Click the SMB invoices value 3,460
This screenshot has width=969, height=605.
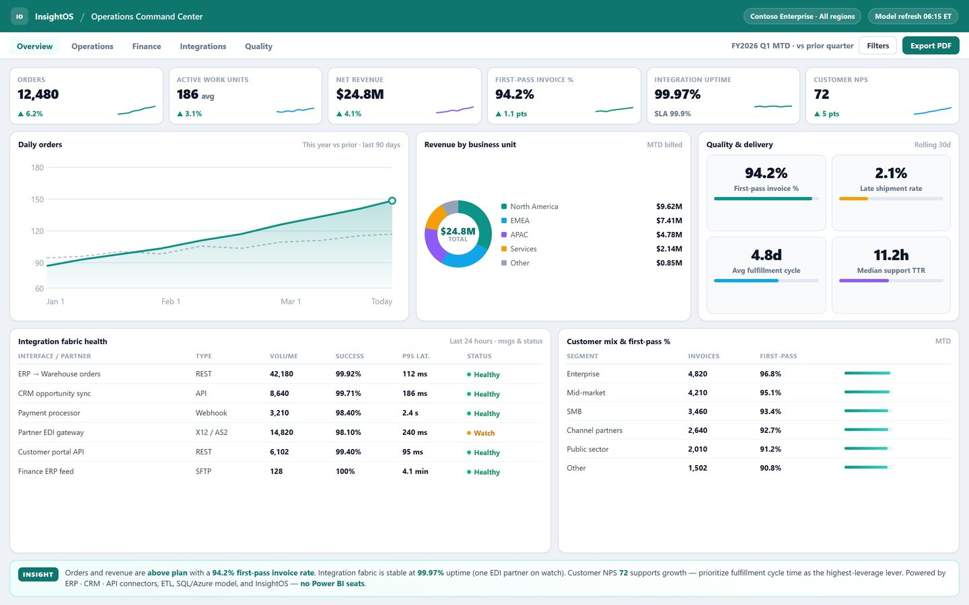click(697, 411)
